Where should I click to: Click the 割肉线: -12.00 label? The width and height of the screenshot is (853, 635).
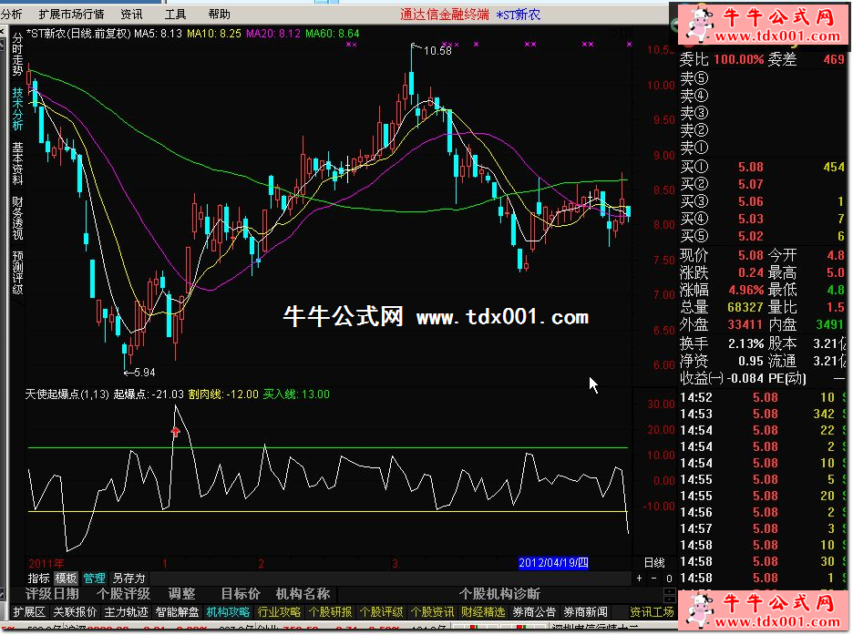click(223, 394)
